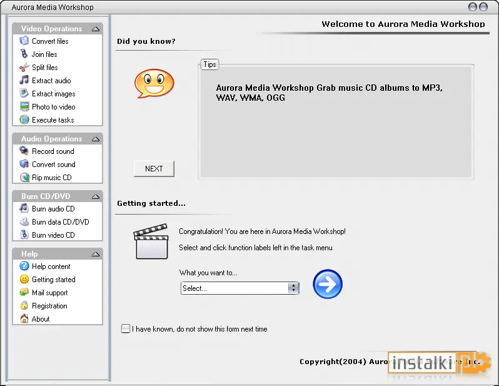The image size is (499, 386).
Task: Select Burn video CD label
Action: [53, 235]
